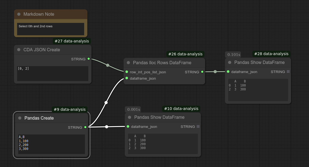
Task: Click the STRING output port of Pandas Create
Action: pos(85,127)
